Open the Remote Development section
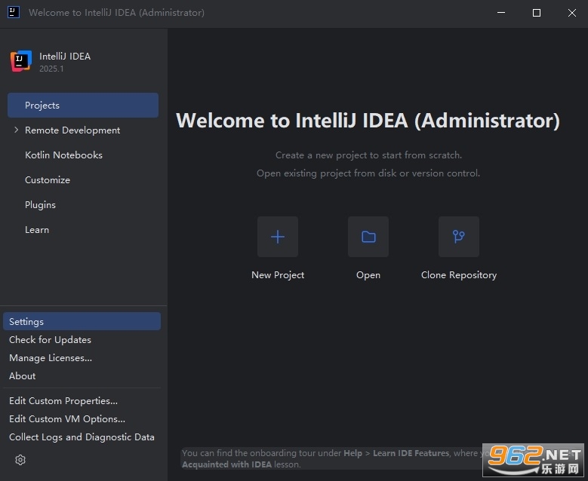Image resolution: width=588 pixels, height=481 pixels. point(83,130)
